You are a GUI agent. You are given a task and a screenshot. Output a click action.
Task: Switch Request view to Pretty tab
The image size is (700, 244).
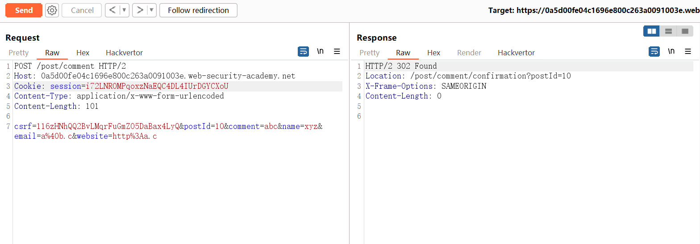[x=18, y=53]
